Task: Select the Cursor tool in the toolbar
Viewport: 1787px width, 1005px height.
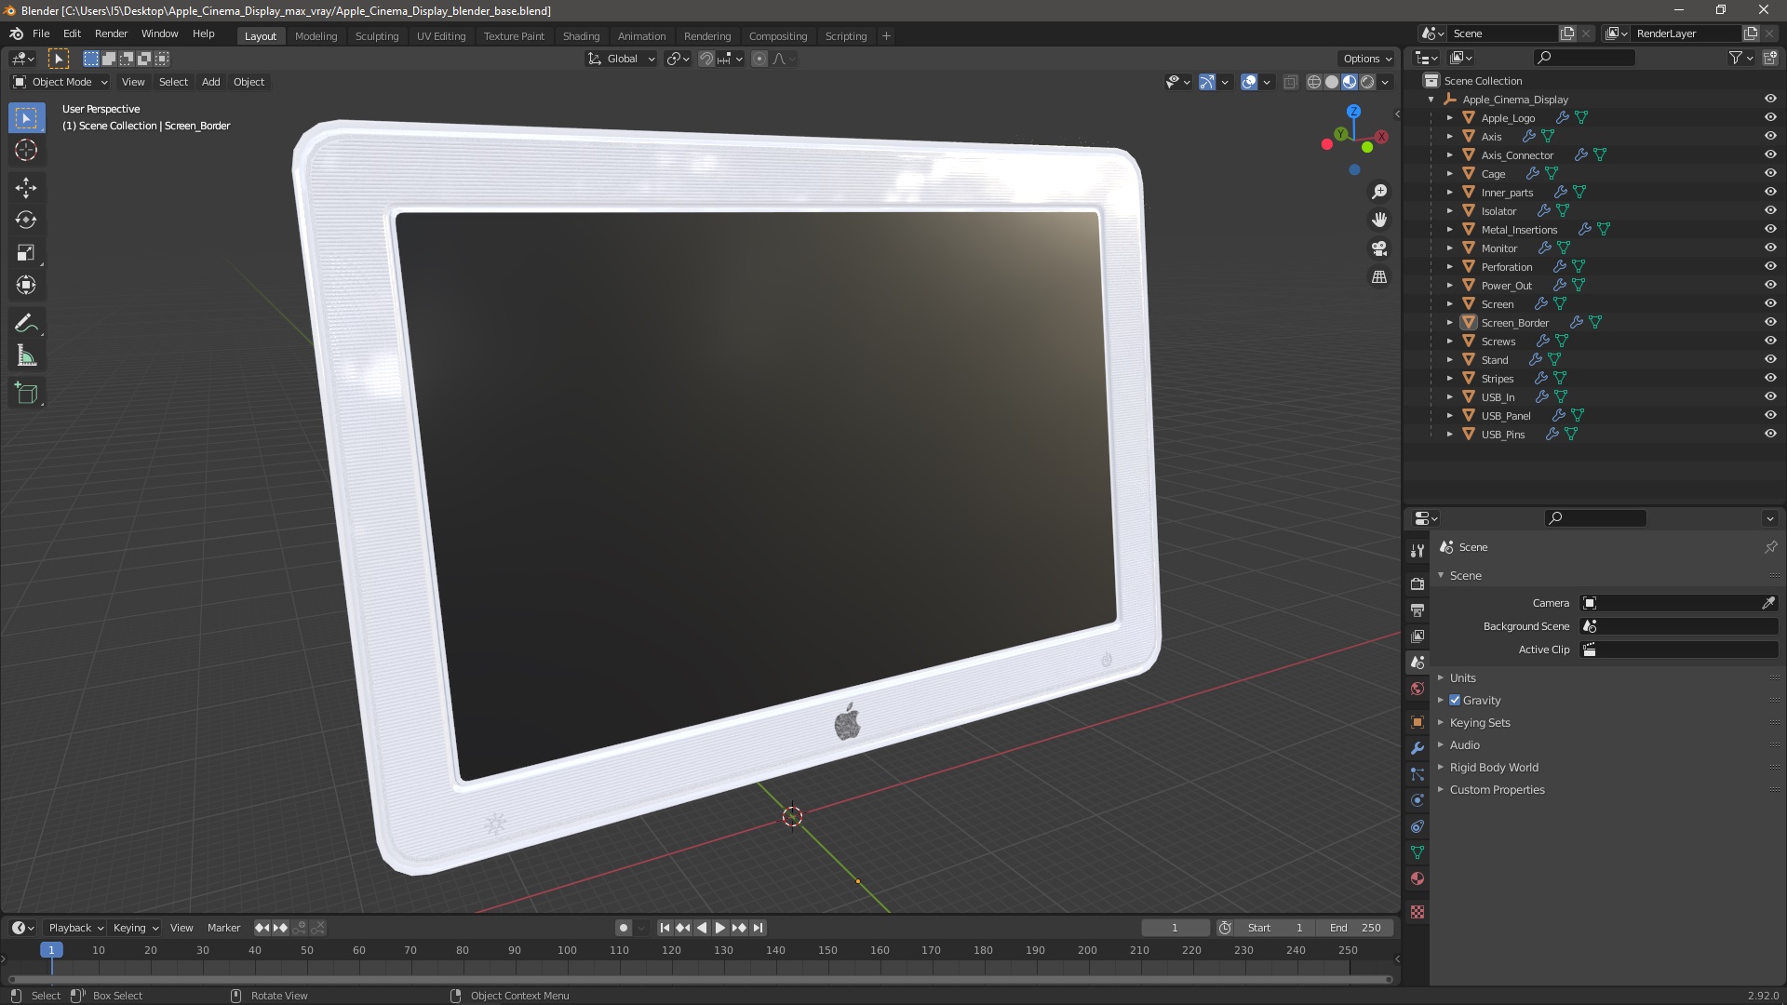Action: (x=26, y=151)
